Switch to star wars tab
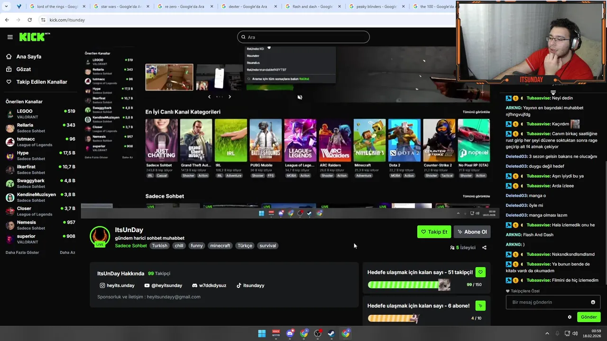This screenshot has width=607, height=341. (x=121, y=7)
